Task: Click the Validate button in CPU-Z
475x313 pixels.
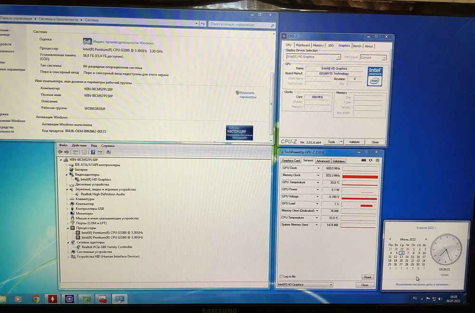Action: (354, 142)
